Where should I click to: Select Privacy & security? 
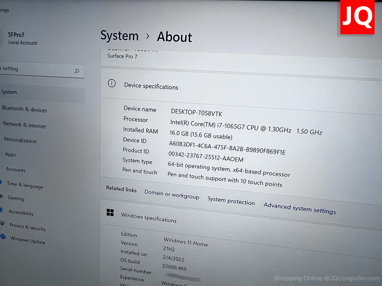click(28, 227)
